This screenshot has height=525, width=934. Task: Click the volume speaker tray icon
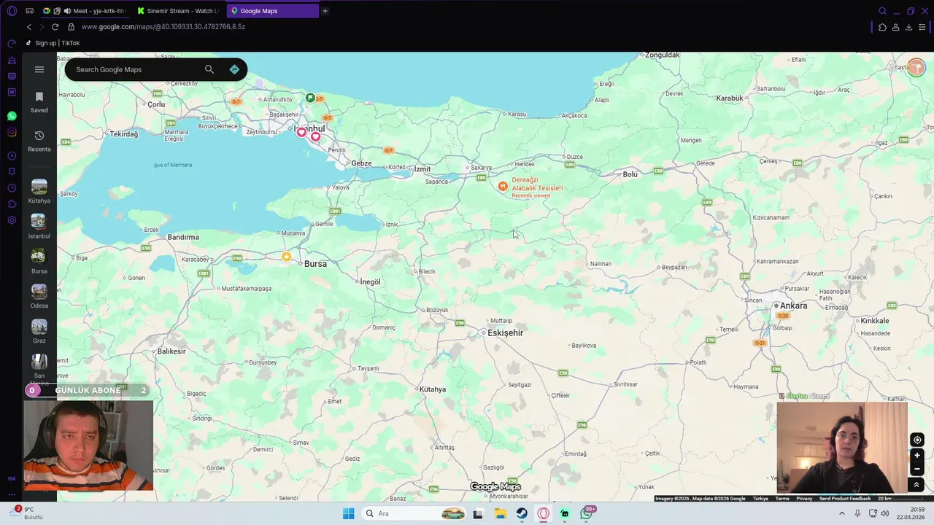pos(885,513)
